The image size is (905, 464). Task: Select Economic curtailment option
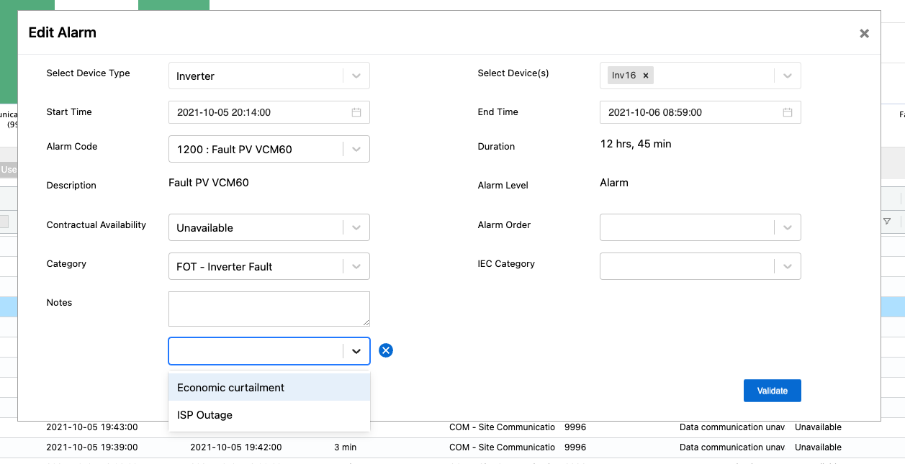269,387
